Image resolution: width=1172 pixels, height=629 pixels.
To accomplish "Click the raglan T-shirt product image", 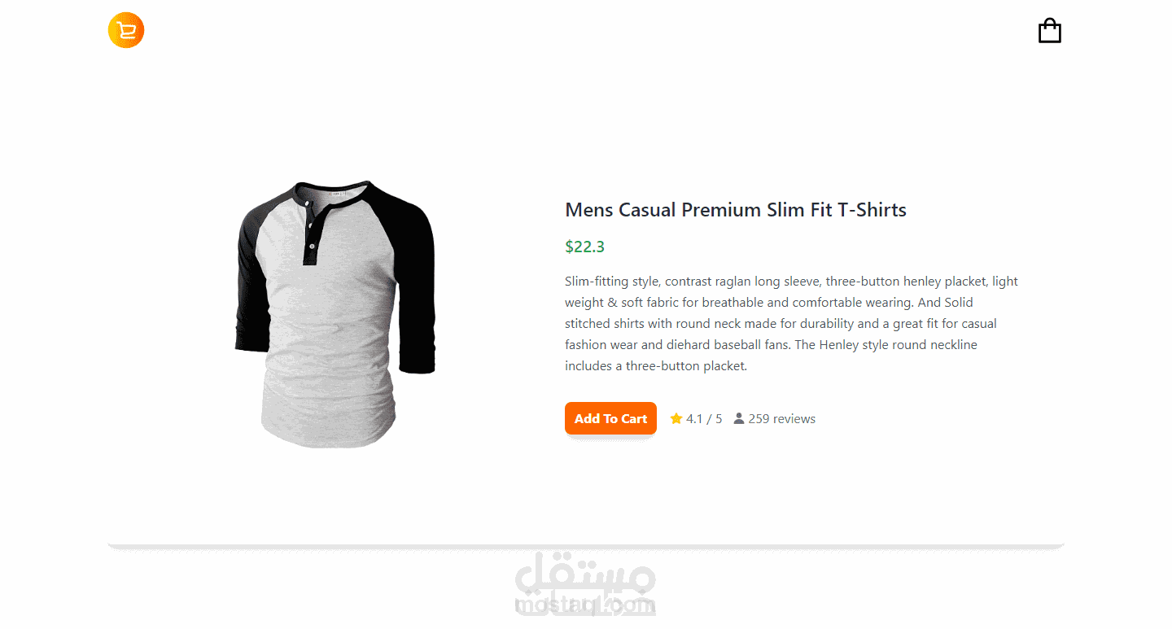I will tap(335, 314).
